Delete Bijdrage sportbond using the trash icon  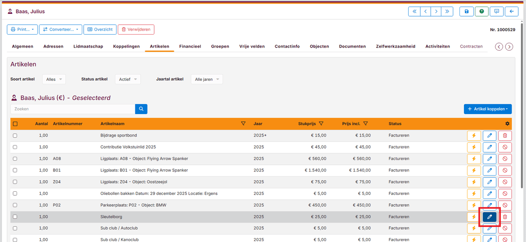(505, 136)
